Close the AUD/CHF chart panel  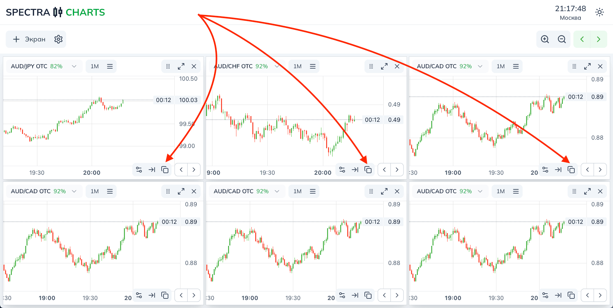coord(397,66)
